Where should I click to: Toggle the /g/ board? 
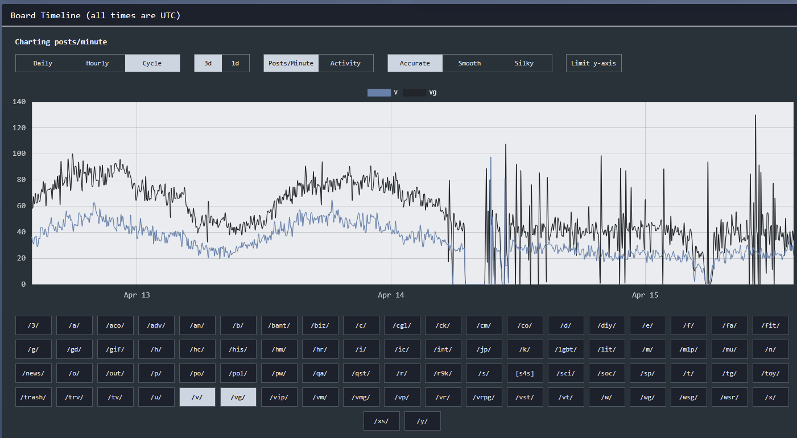(x=34, y=349)
